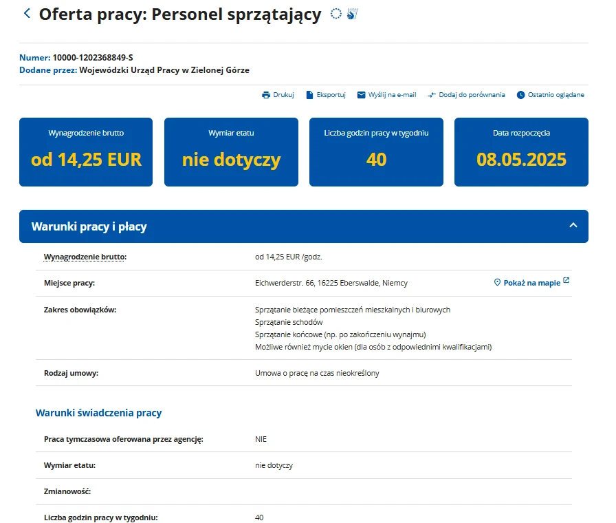Screen dimensions: 616x523
Task: Click the chevron on the blue section header
Action: [572, 226]
